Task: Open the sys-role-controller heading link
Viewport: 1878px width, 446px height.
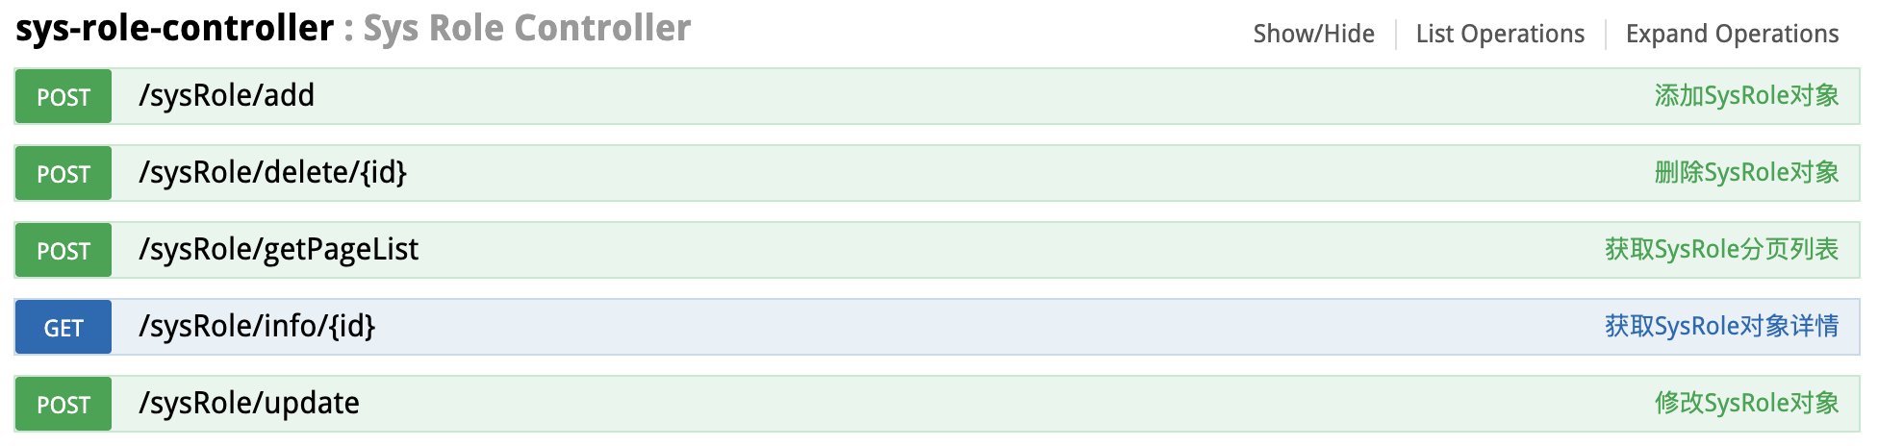Action: (x=175, y=28)
